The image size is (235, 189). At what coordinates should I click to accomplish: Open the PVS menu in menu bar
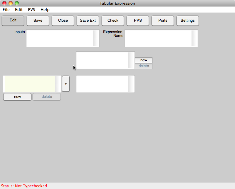(x=31, y=10)
